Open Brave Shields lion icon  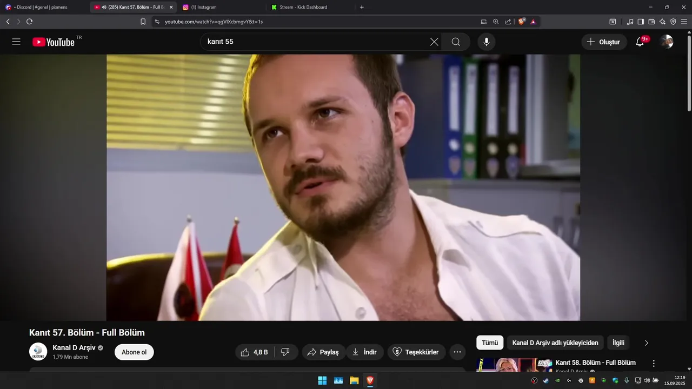click(522, 22)
